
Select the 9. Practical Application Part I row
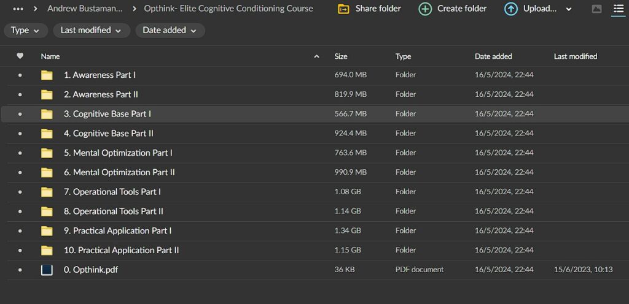point(246,231)
